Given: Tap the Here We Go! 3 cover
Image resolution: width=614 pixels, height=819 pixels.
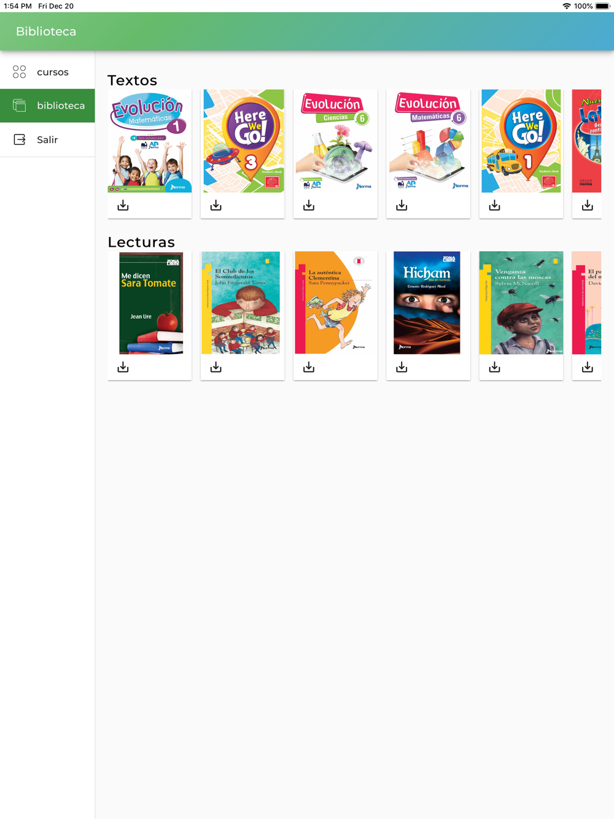Looking at the screenshot, I should (x=244, y=141).
